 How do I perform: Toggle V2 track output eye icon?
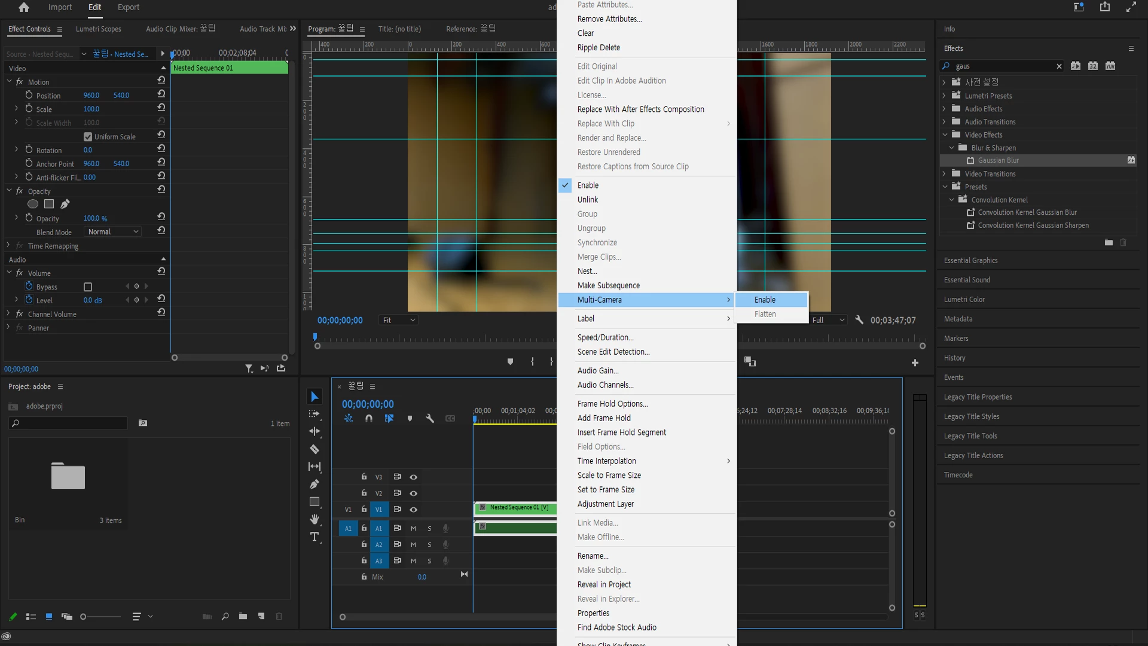[x=413, y=493]
